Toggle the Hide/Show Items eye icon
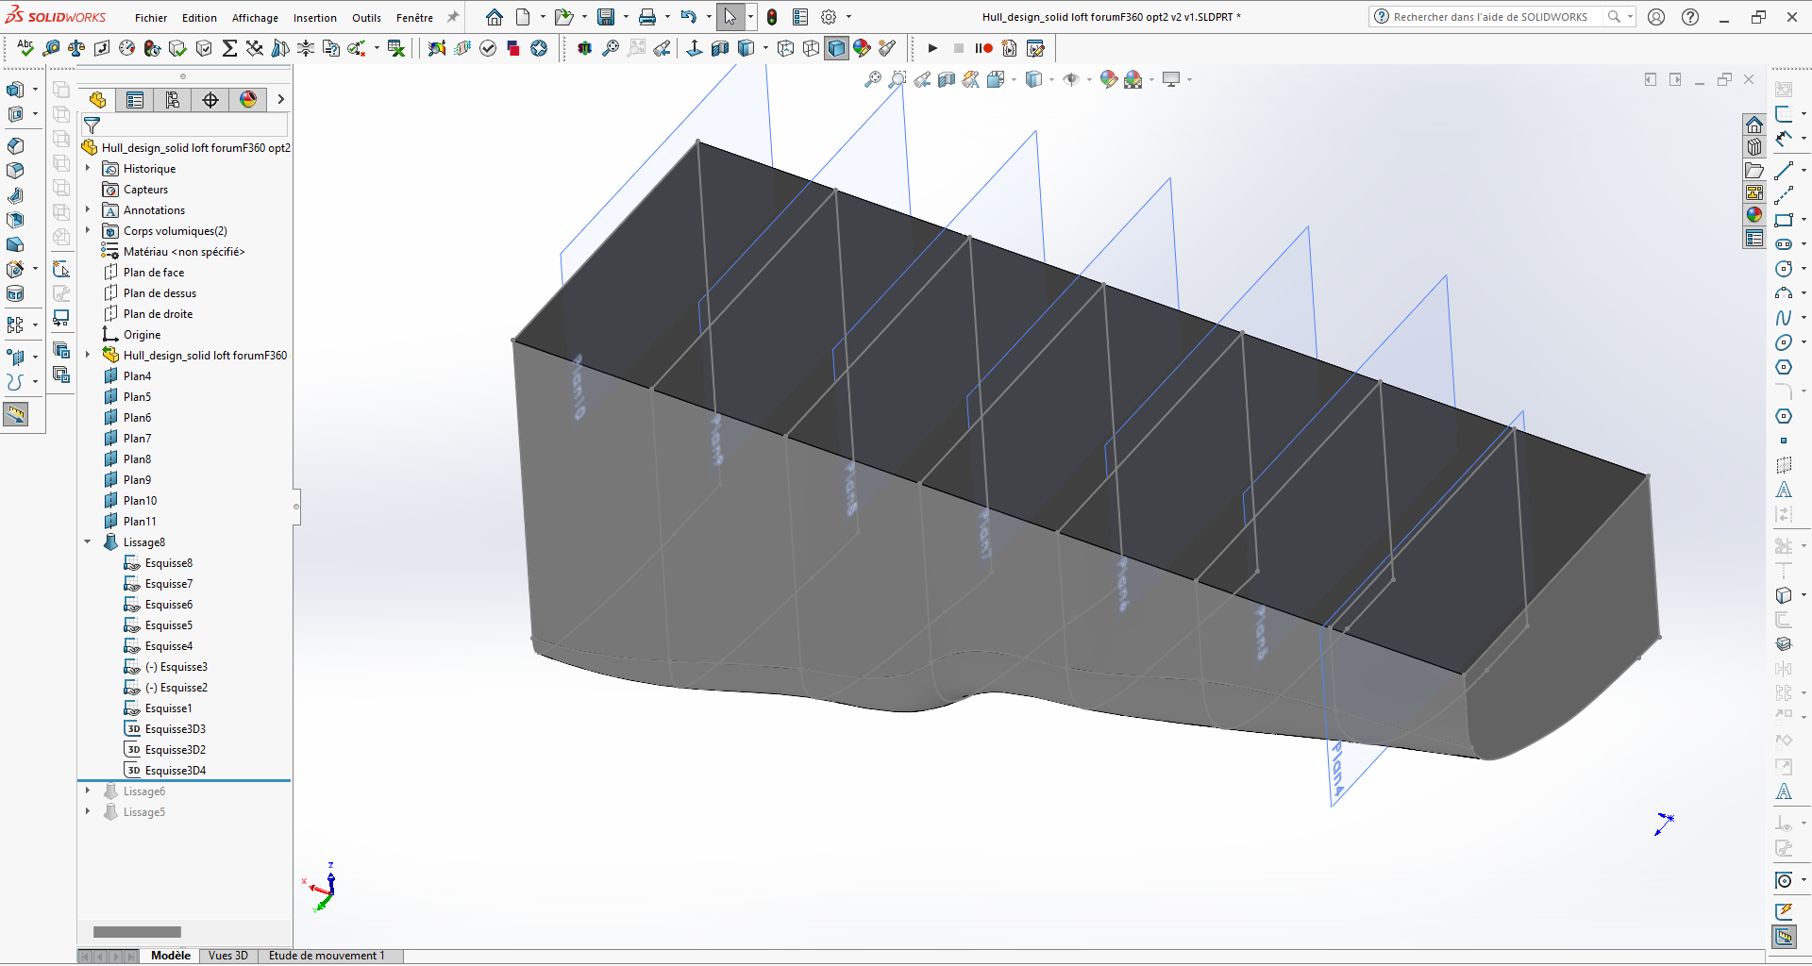Screen dimensions: 1812x966 click(x=1071, y=80)
